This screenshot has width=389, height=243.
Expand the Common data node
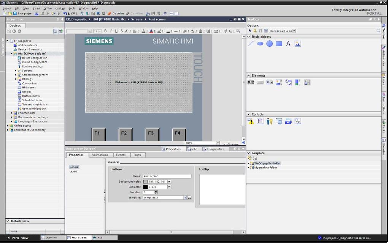tap(11, 113)
